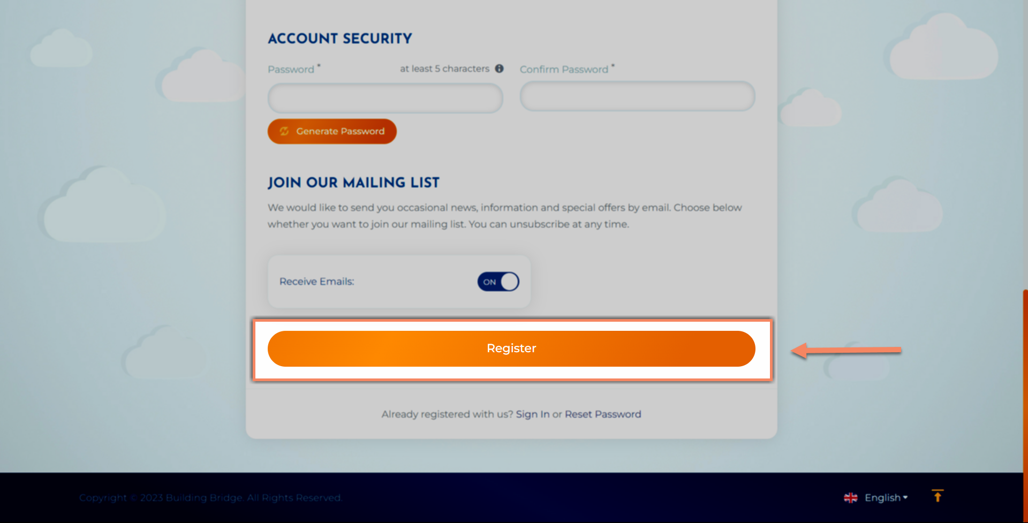Focus the Password input field
The width and height of the screenshot is (1028, 523).
[385, 98]
